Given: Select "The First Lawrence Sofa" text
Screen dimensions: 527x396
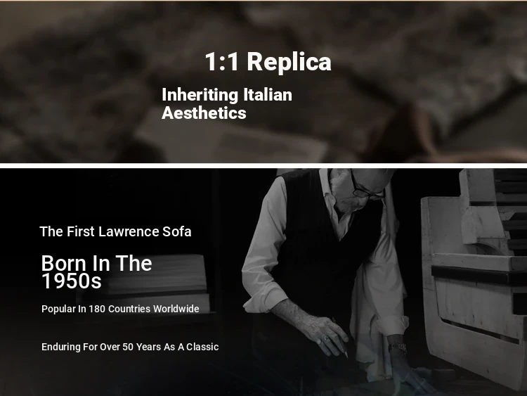Looking at the screenshot, I should [115, 231].
